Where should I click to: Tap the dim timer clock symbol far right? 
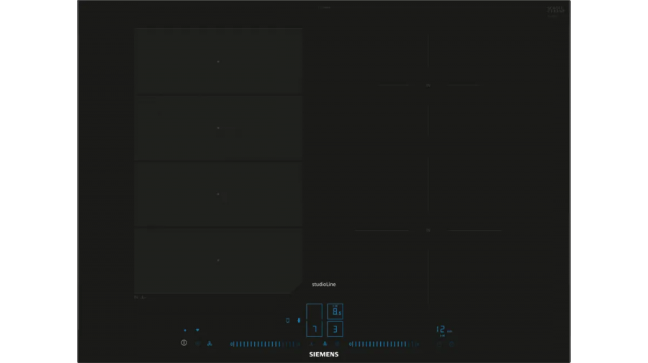click(x=451, y=344)
